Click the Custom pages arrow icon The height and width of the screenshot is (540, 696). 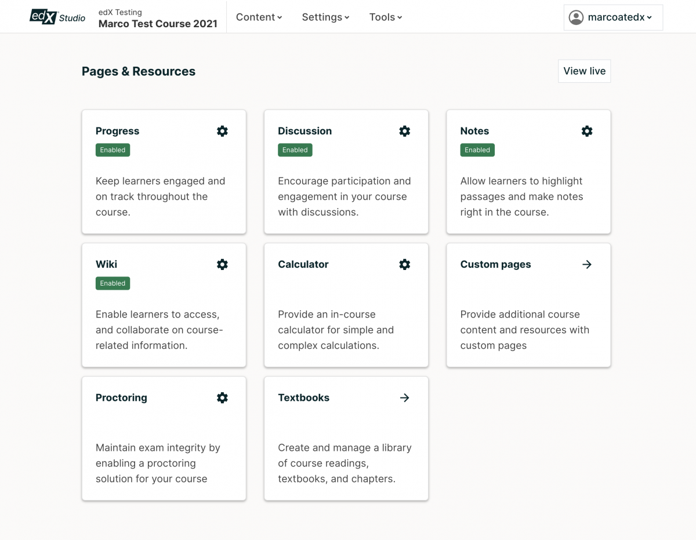click(587, 264)
